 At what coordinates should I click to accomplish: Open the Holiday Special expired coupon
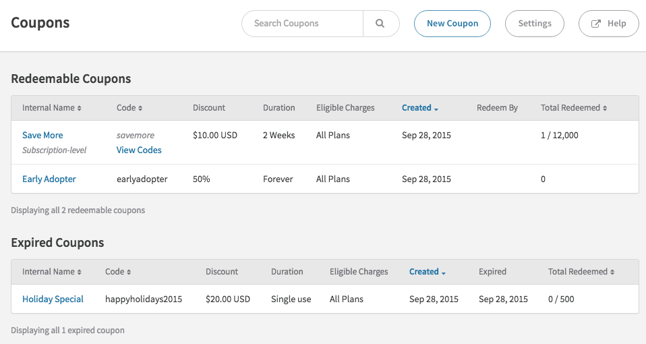(x=53, y=299)
